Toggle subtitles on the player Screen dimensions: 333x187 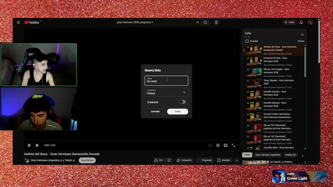210,145
